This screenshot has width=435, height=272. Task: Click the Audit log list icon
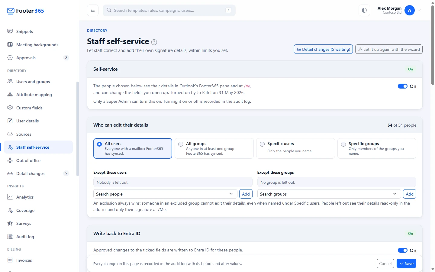tap(10, 237)
